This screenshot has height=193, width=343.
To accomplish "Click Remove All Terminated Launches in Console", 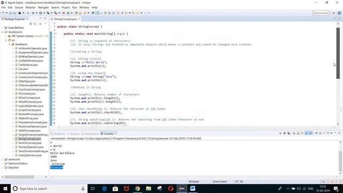I will point(288,133).
